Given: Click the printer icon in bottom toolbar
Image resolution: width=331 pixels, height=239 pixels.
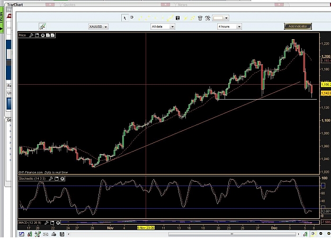Looking at the screenshot, I should pos(53,234).
